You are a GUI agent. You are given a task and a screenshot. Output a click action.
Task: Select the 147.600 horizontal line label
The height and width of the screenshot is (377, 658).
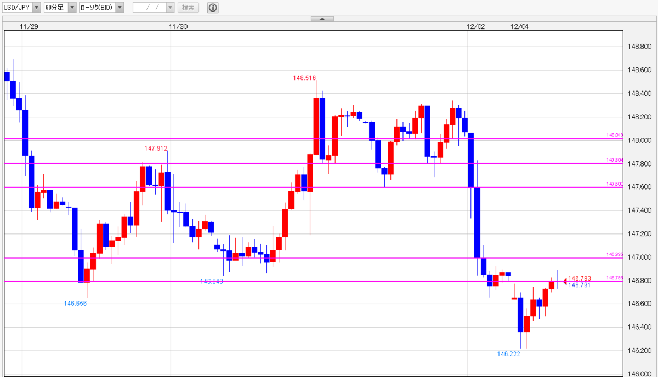615,184
